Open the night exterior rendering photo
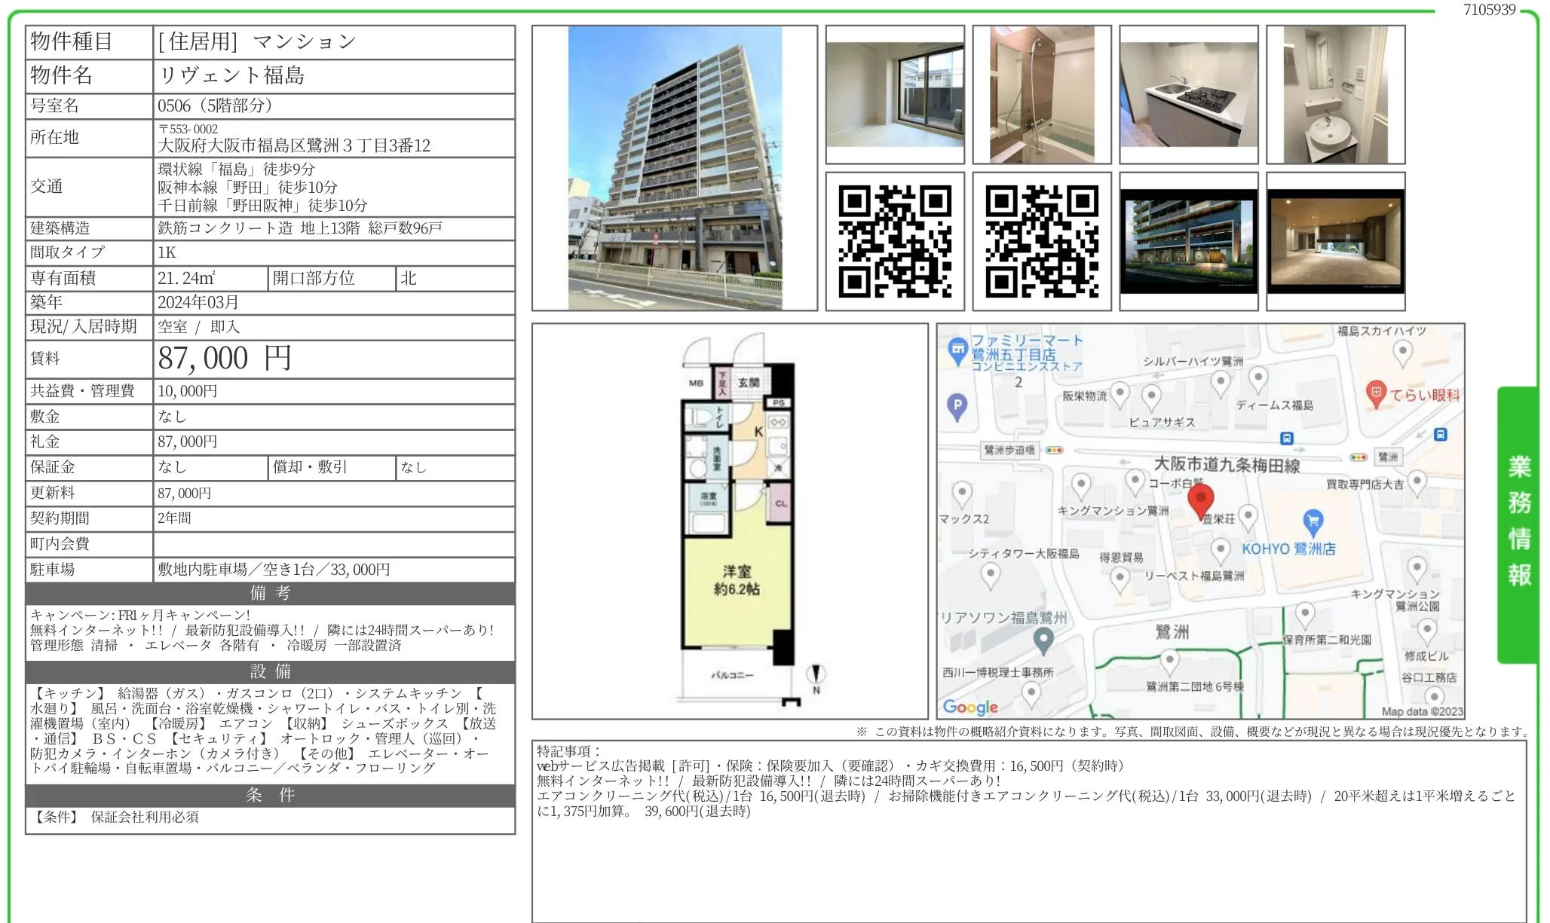The width and height of the screenshot is (1550, 923). [x=1188, y=241]
